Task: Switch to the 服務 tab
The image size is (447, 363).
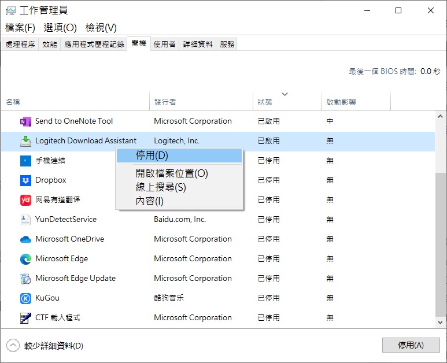Action: pos(227,44)
